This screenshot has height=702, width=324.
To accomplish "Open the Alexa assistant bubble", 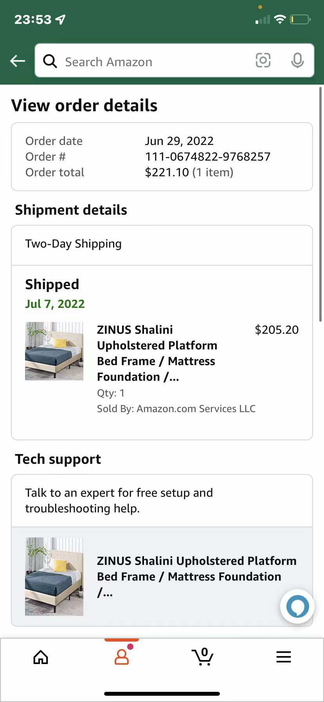I will tap(297, 606).
